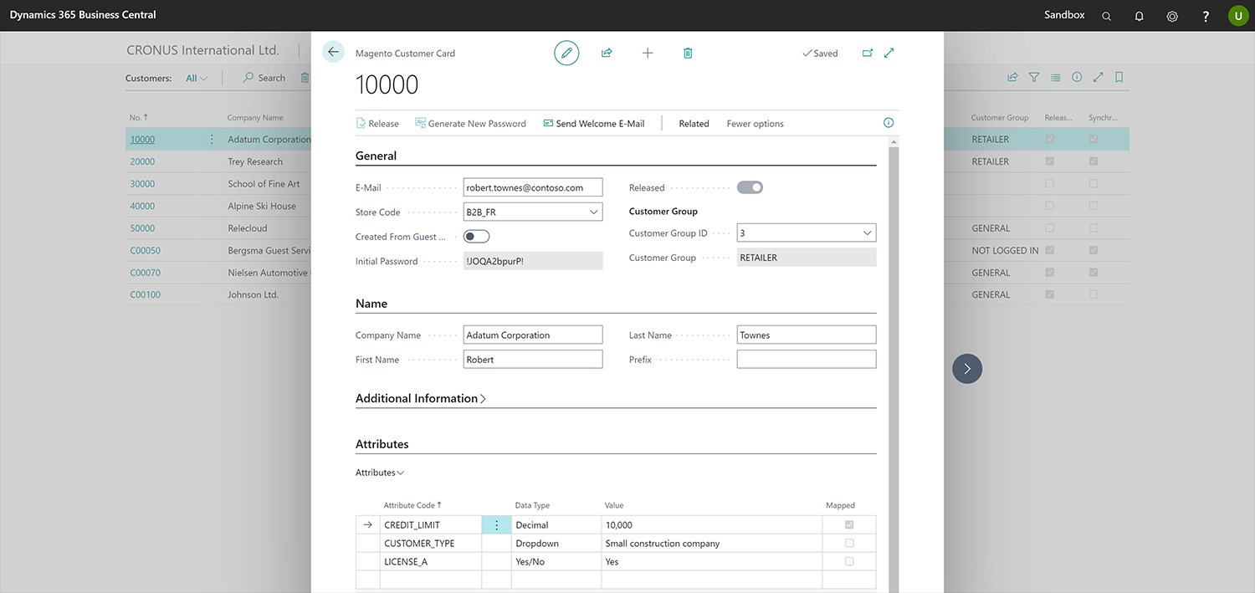Image resolution: width=1255 pixels, height=593 pixels.
Task: Click the list view icon in the customer list
Action: pyautogui.click(x=1056, y=77)
